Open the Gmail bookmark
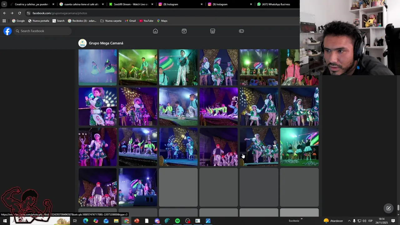The height and width of the screenshot is (225, 400). [130, 21]
